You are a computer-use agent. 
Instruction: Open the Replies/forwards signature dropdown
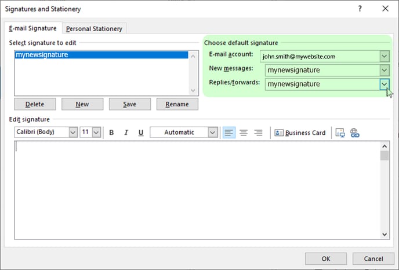point(385,84)
